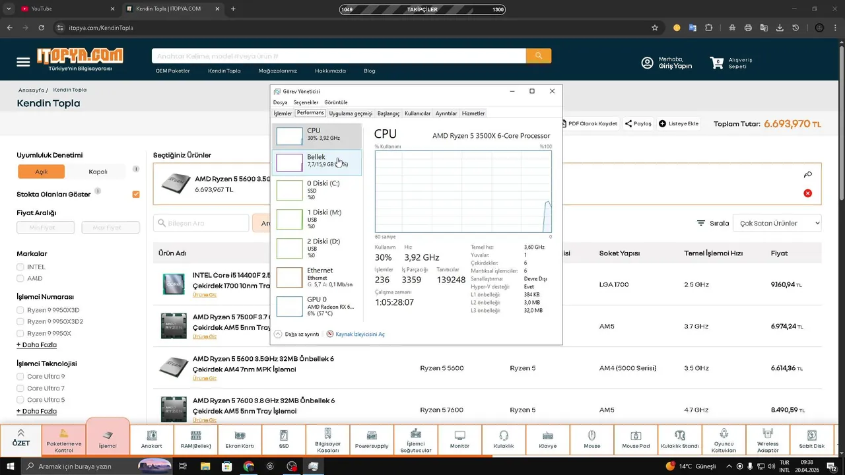Switch to the Kullanıcılar tab
This screenshot has height=475, width=845.
[417, 113]
